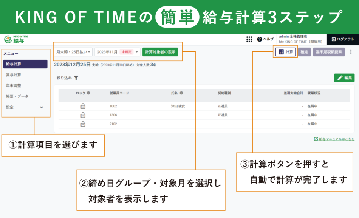
Task: Select 年末調整 in the side menu
Action: [14, 86]
